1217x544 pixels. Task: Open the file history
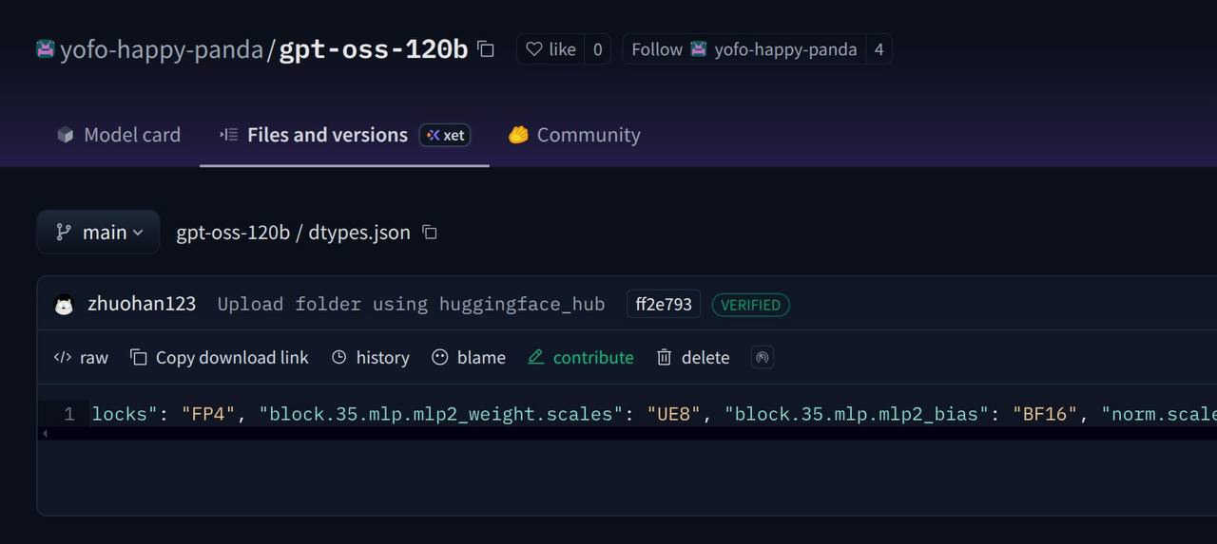coord(371,357)
